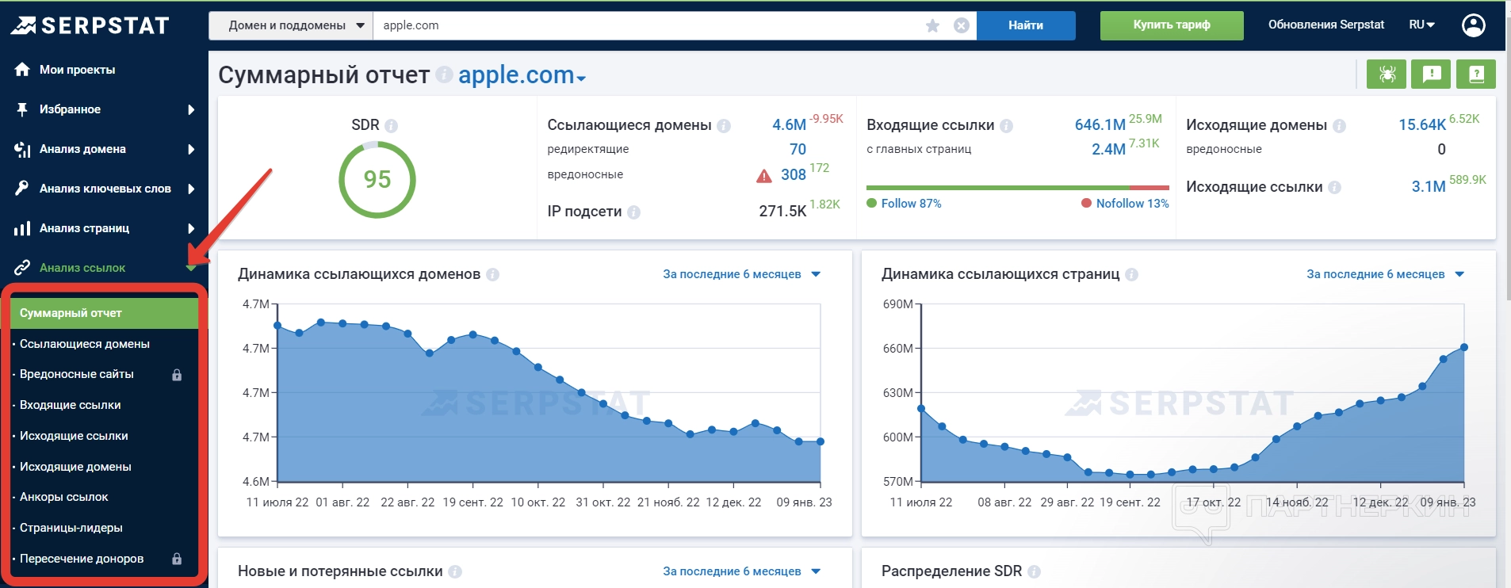
Task: Click the info icon next to SDR
Action: coord(391,125)
